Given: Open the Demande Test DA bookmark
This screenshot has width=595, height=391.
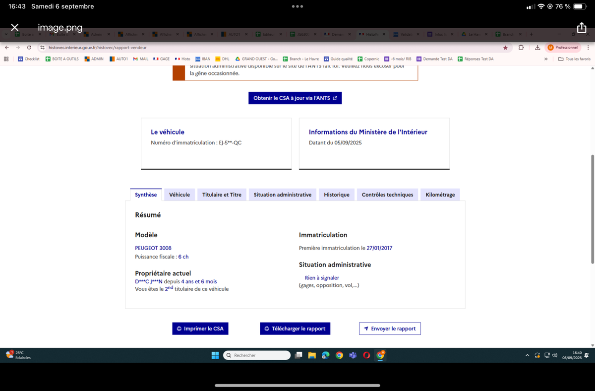Looking at the screenshot, I should 434,59.
